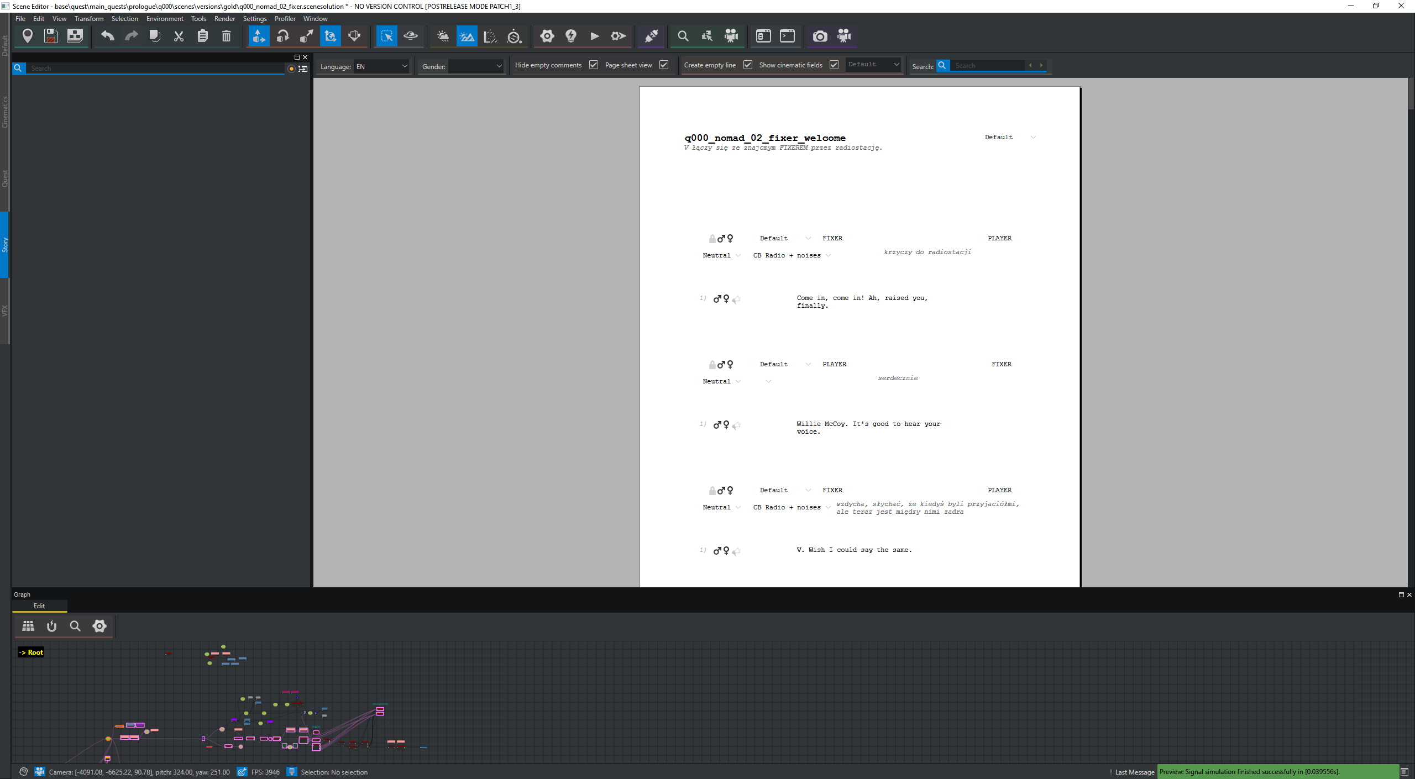Image resolution: width=1415 pixels, height=779 pixels.
Task: Expand the Neutral dropdown under first FIXER row
Action: click(x=721, y=255)
